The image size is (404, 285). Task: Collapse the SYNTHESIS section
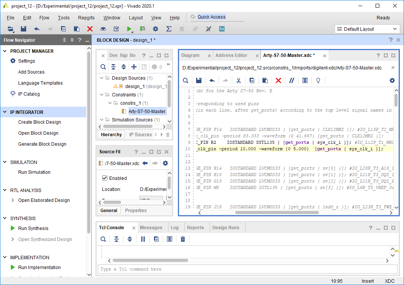(5, 218)
